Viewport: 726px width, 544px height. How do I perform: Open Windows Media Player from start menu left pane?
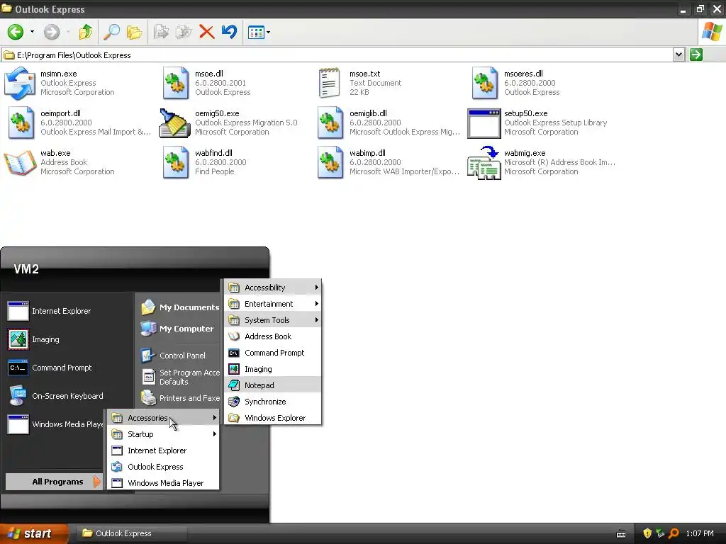coord(55,424)
